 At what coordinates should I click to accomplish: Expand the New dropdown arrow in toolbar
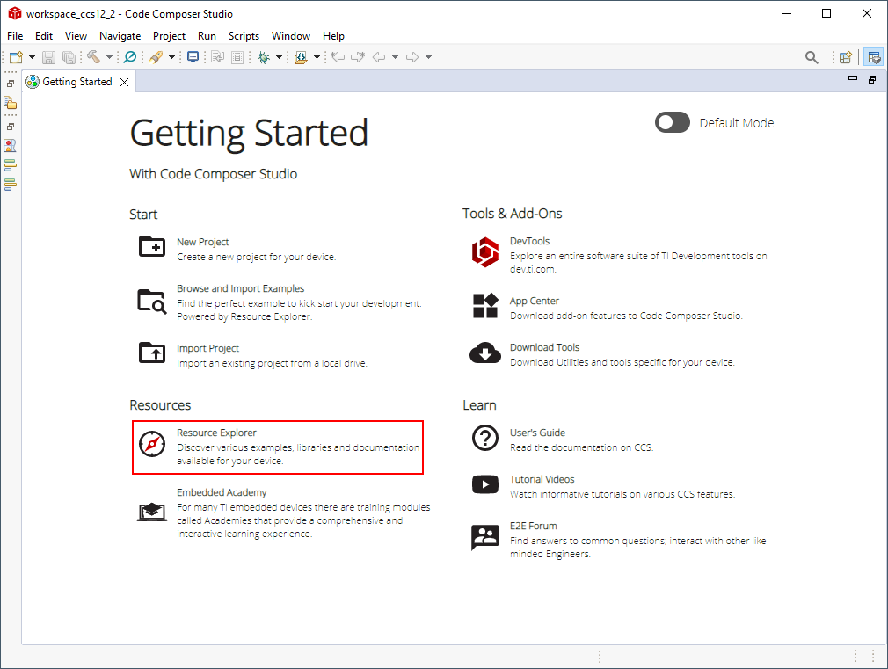(32, 57)
